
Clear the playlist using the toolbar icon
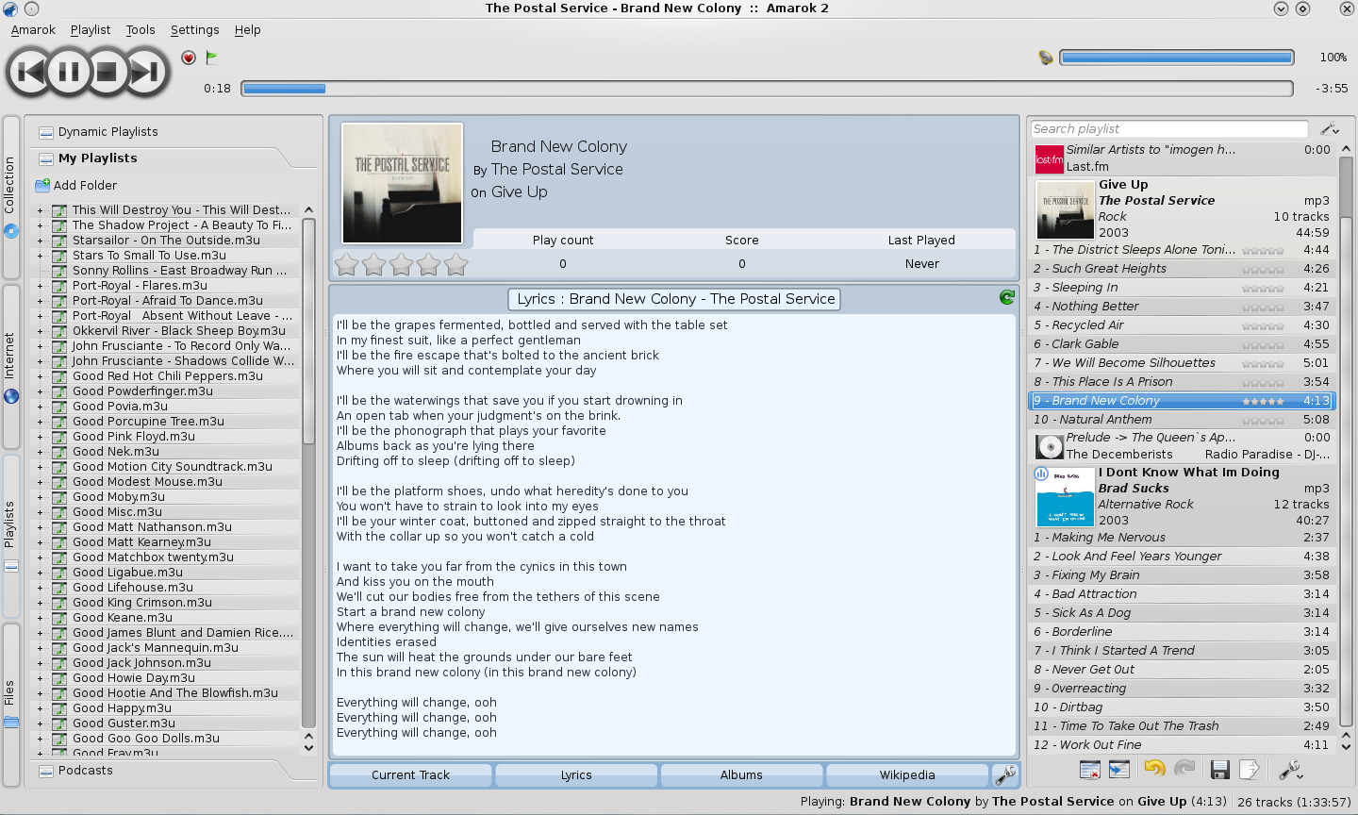tap(1090, 771)
